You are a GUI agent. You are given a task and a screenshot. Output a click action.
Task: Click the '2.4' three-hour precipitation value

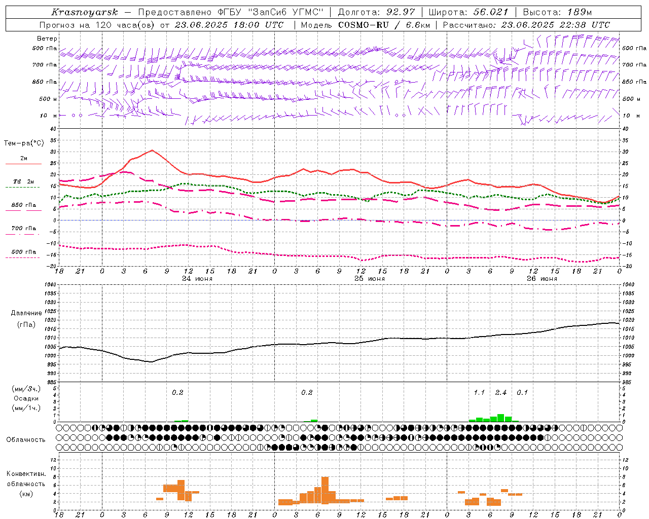click(501, 393)
